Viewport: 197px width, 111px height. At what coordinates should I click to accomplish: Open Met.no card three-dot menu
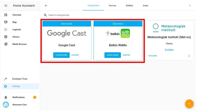189,56
